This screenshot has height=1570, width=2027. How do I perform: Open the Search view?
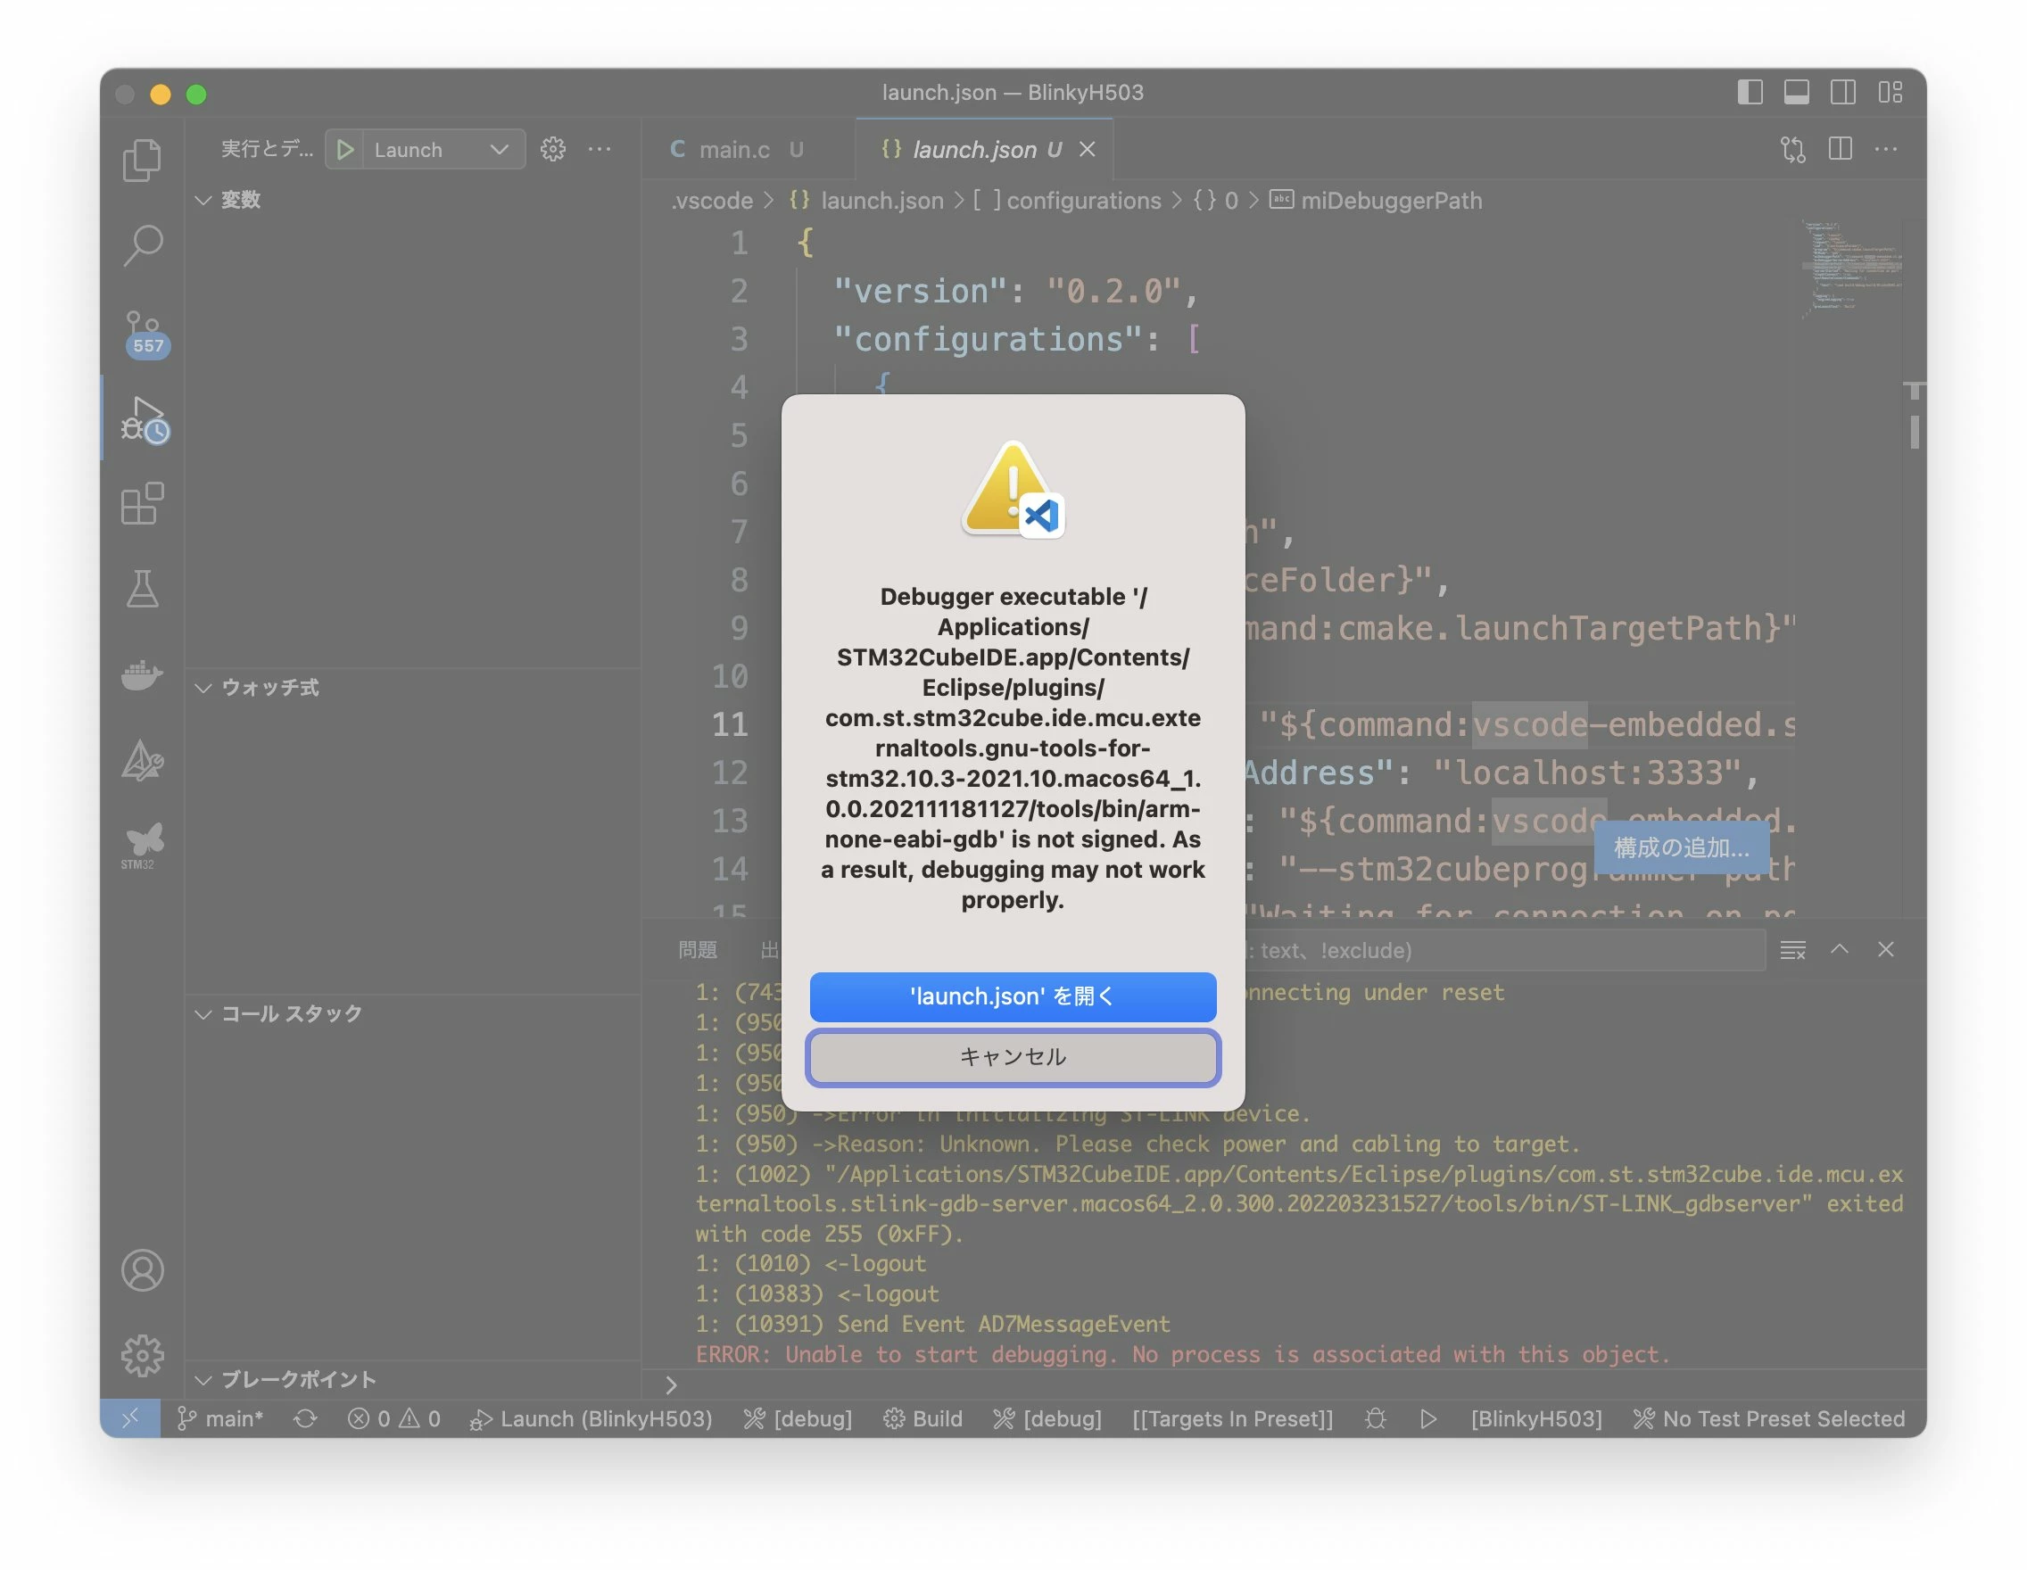[x=142, y=245]
